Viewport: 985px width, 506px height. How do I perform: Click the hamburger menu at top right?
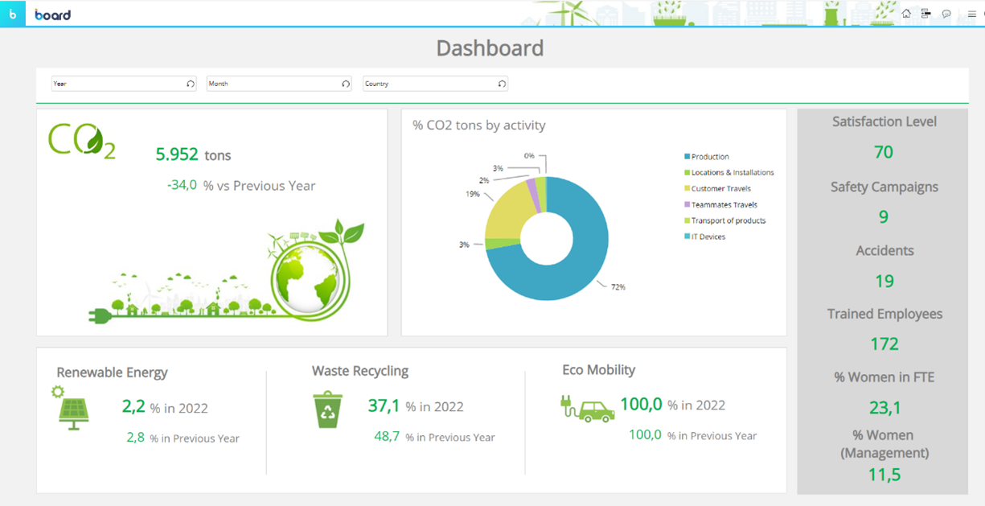pyautogui.click(x=972, y=13)
